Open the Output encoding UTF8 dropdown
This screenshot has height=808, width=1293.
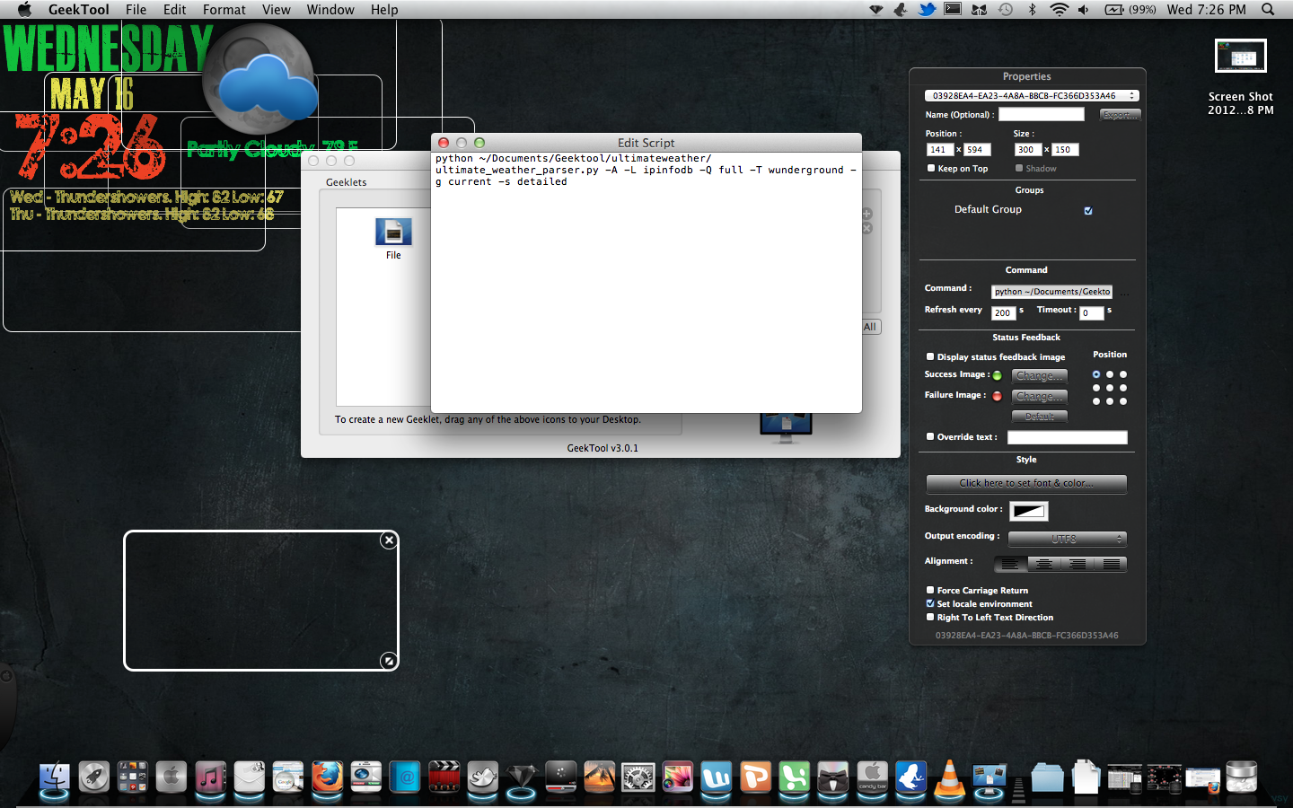click(x=1067, y=539)
